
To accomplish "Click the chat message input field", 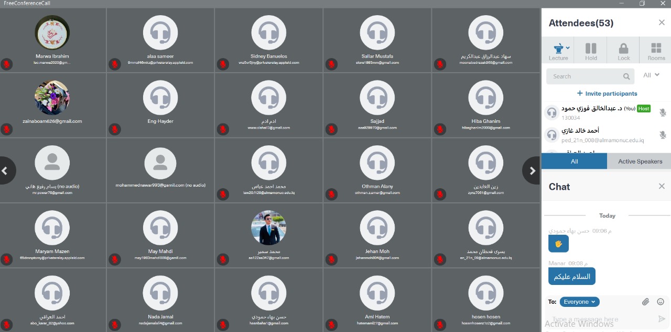I will tap(601, 319).
